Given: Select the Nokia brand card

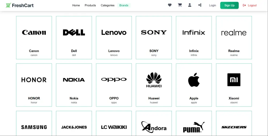Looking at the screenshot, I should 74,85.
